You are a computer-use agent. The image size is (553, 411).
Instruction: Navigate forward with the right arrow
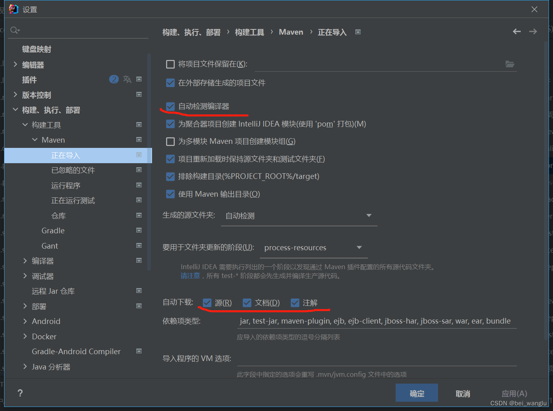point(533,31)
